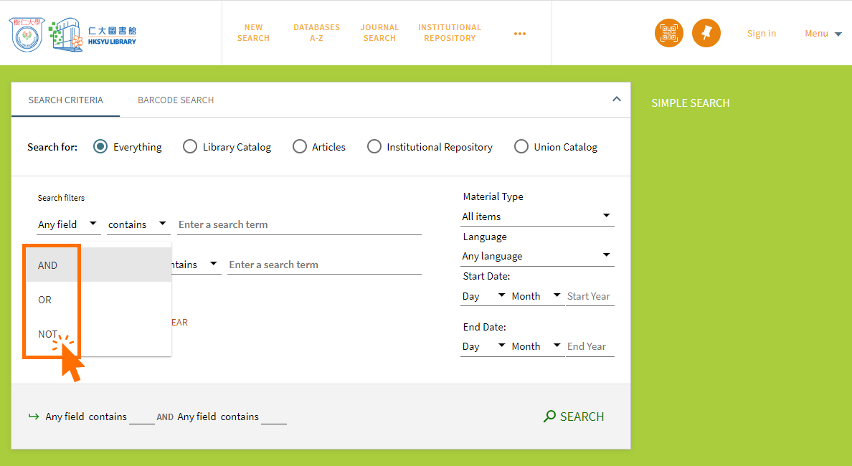Expand the Language dropdown
This screenshot has height=466, width=852.
click(x=537, y=256)
